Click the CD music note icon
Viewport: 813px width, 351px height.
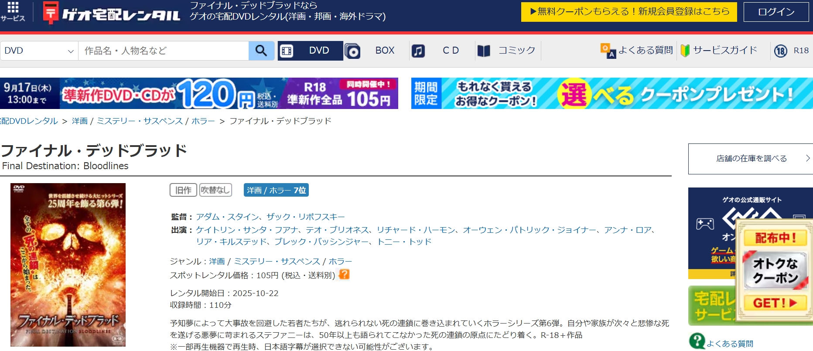pos(418,51)
